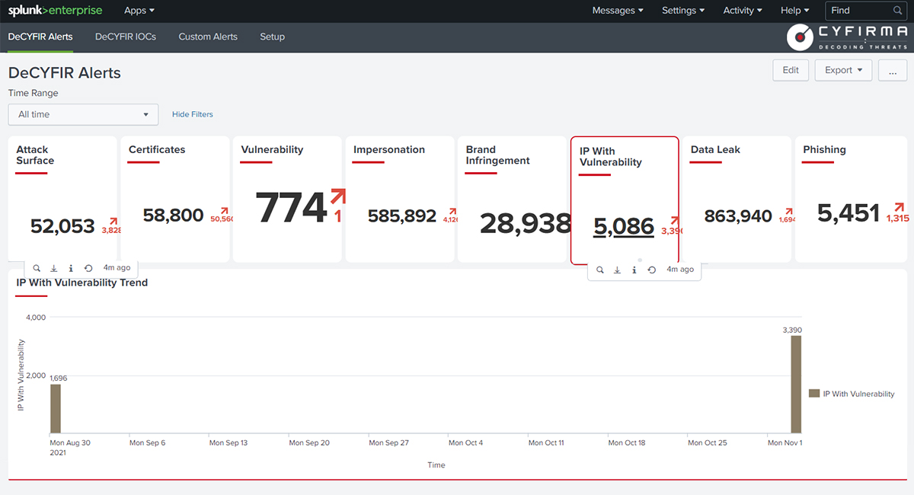This screenshot has width=914, height=495.
Task: Click info icon below Attack Surface card
Action: click(71, 268)
